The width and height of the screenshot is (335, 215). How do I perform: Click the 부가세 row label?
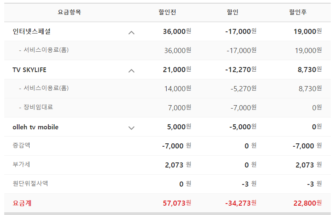(22, 165)
